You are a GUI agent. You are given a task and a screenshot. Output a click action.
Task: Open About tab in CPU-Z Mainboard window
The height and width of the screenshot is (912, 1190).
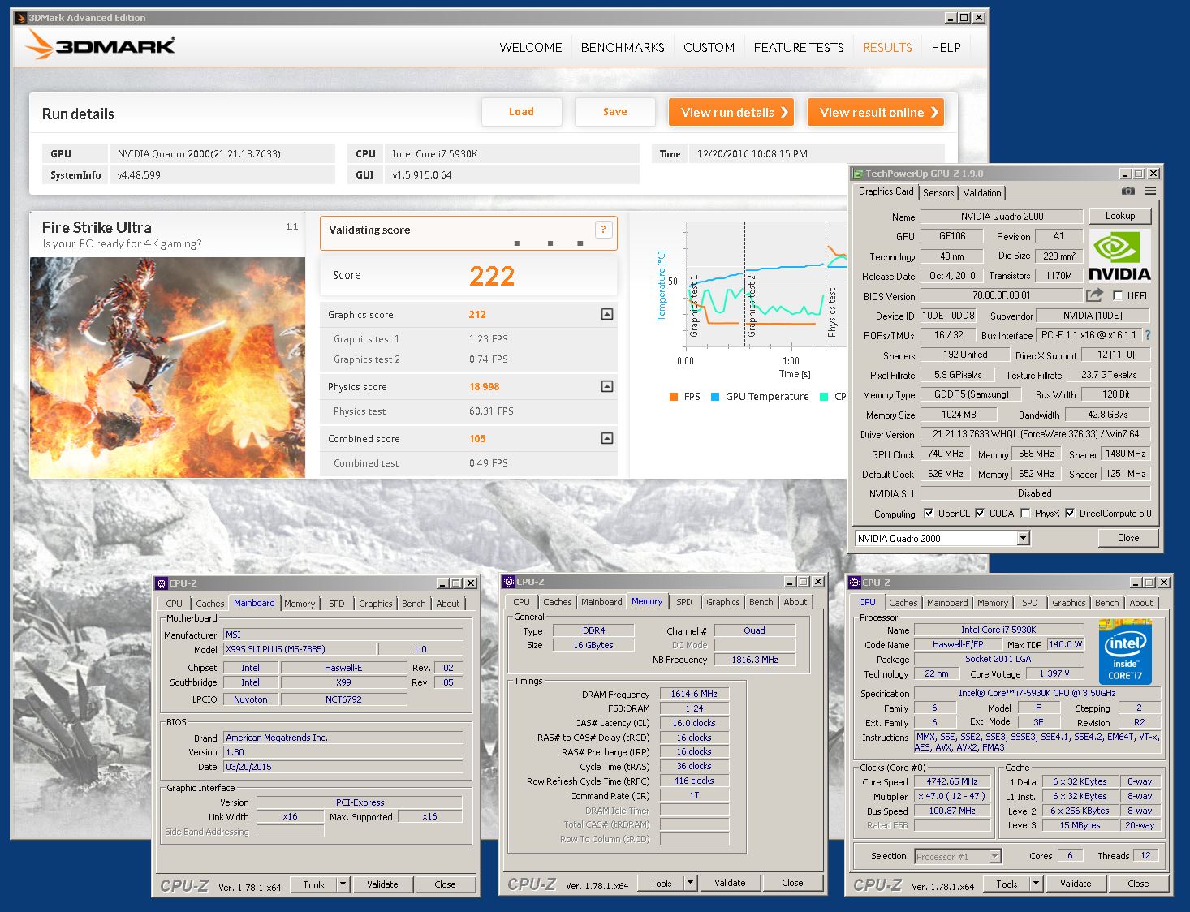[x=448, y=604]
